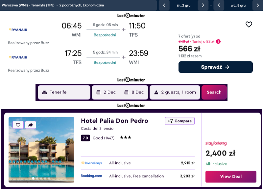Open 8 Dec check-out date picker
Image resolution: width=263 pixels, height=189 pixels.
point(134,92)
